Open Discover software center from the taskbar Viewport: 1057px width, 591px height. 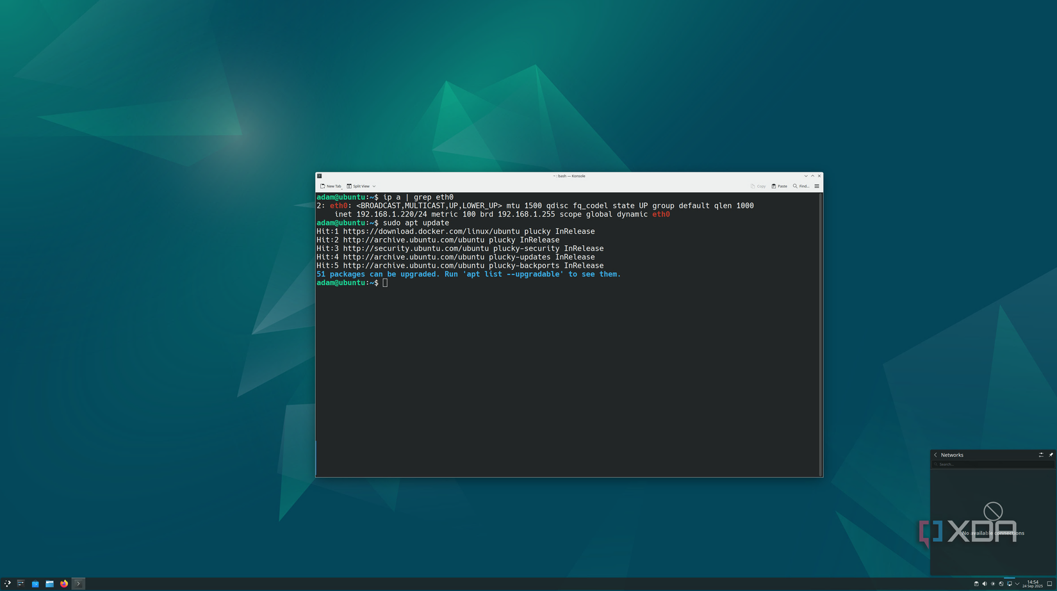[x=35, y=583]
